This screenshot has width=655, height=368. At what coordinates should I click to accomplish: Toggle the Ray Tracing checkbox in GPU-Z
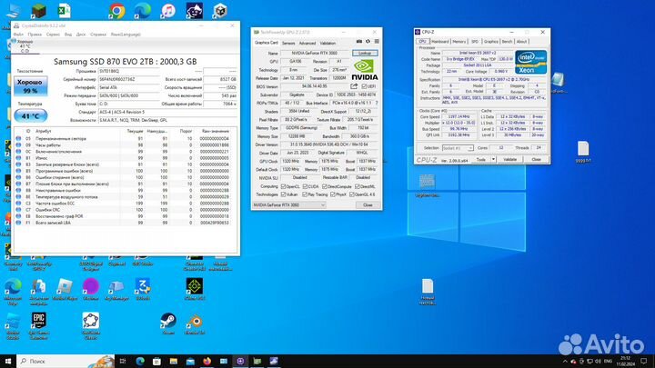305,194
